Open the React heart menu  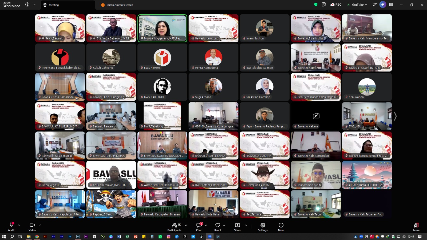click(x=218, y=227)
